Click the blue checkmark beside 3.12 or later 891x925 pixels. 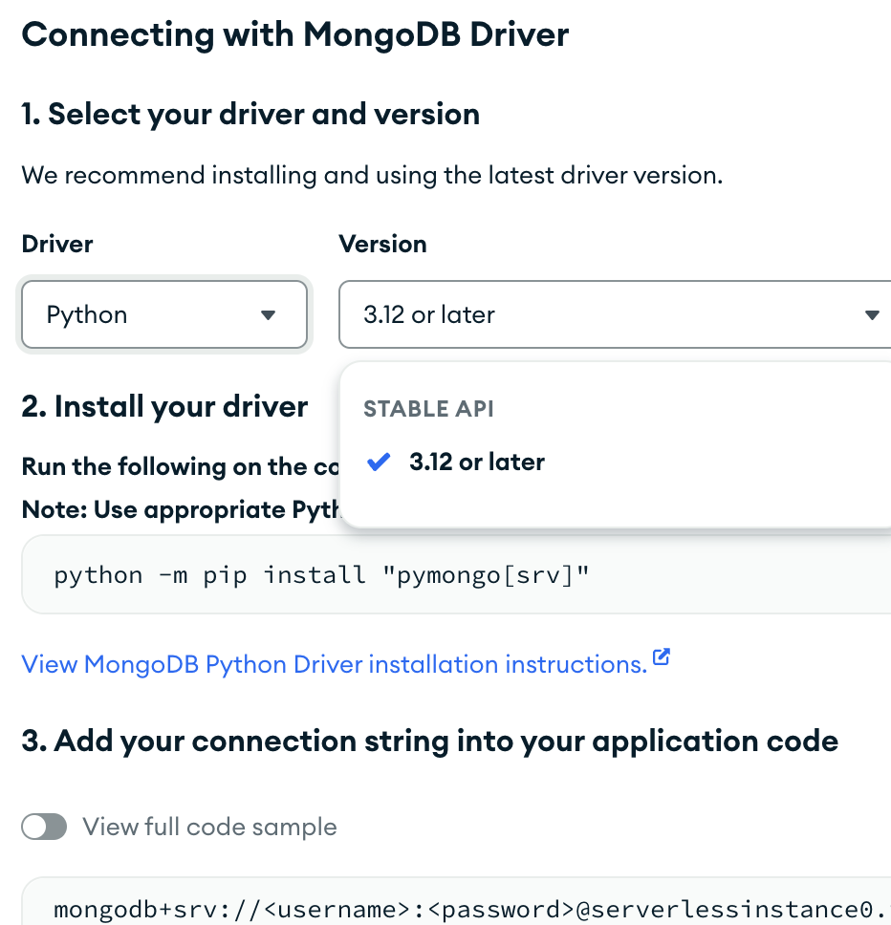coord(380,462)
